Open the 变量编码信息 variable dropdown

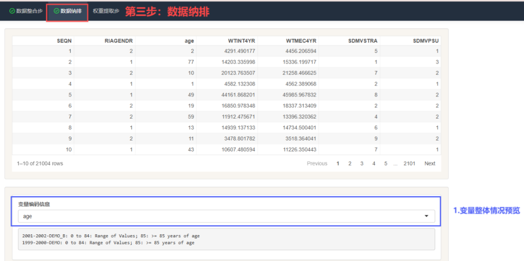pyautogui.click(x=226, y=216)
